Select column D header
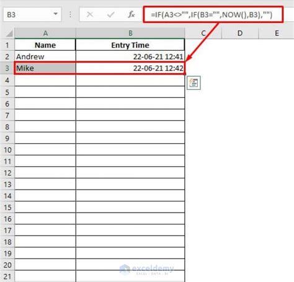Viewport: 294px width, 282px height. coord(240,33)
